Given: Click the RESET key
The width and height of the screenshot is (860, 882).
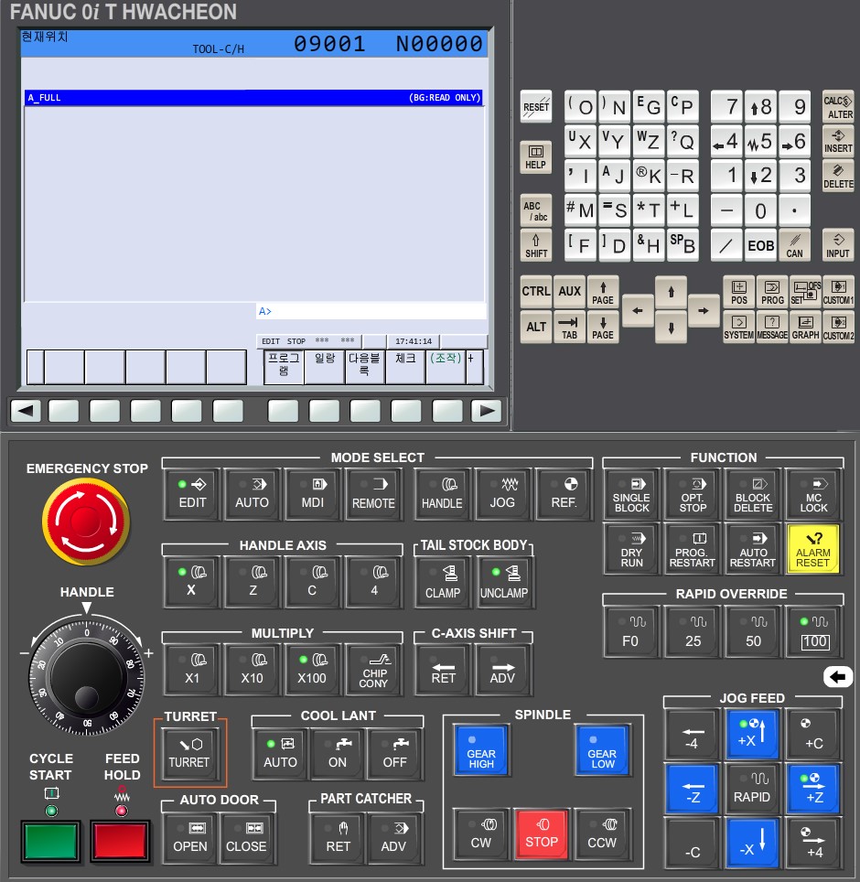Looking at the screenshot, I should click(x=535, y=106).
